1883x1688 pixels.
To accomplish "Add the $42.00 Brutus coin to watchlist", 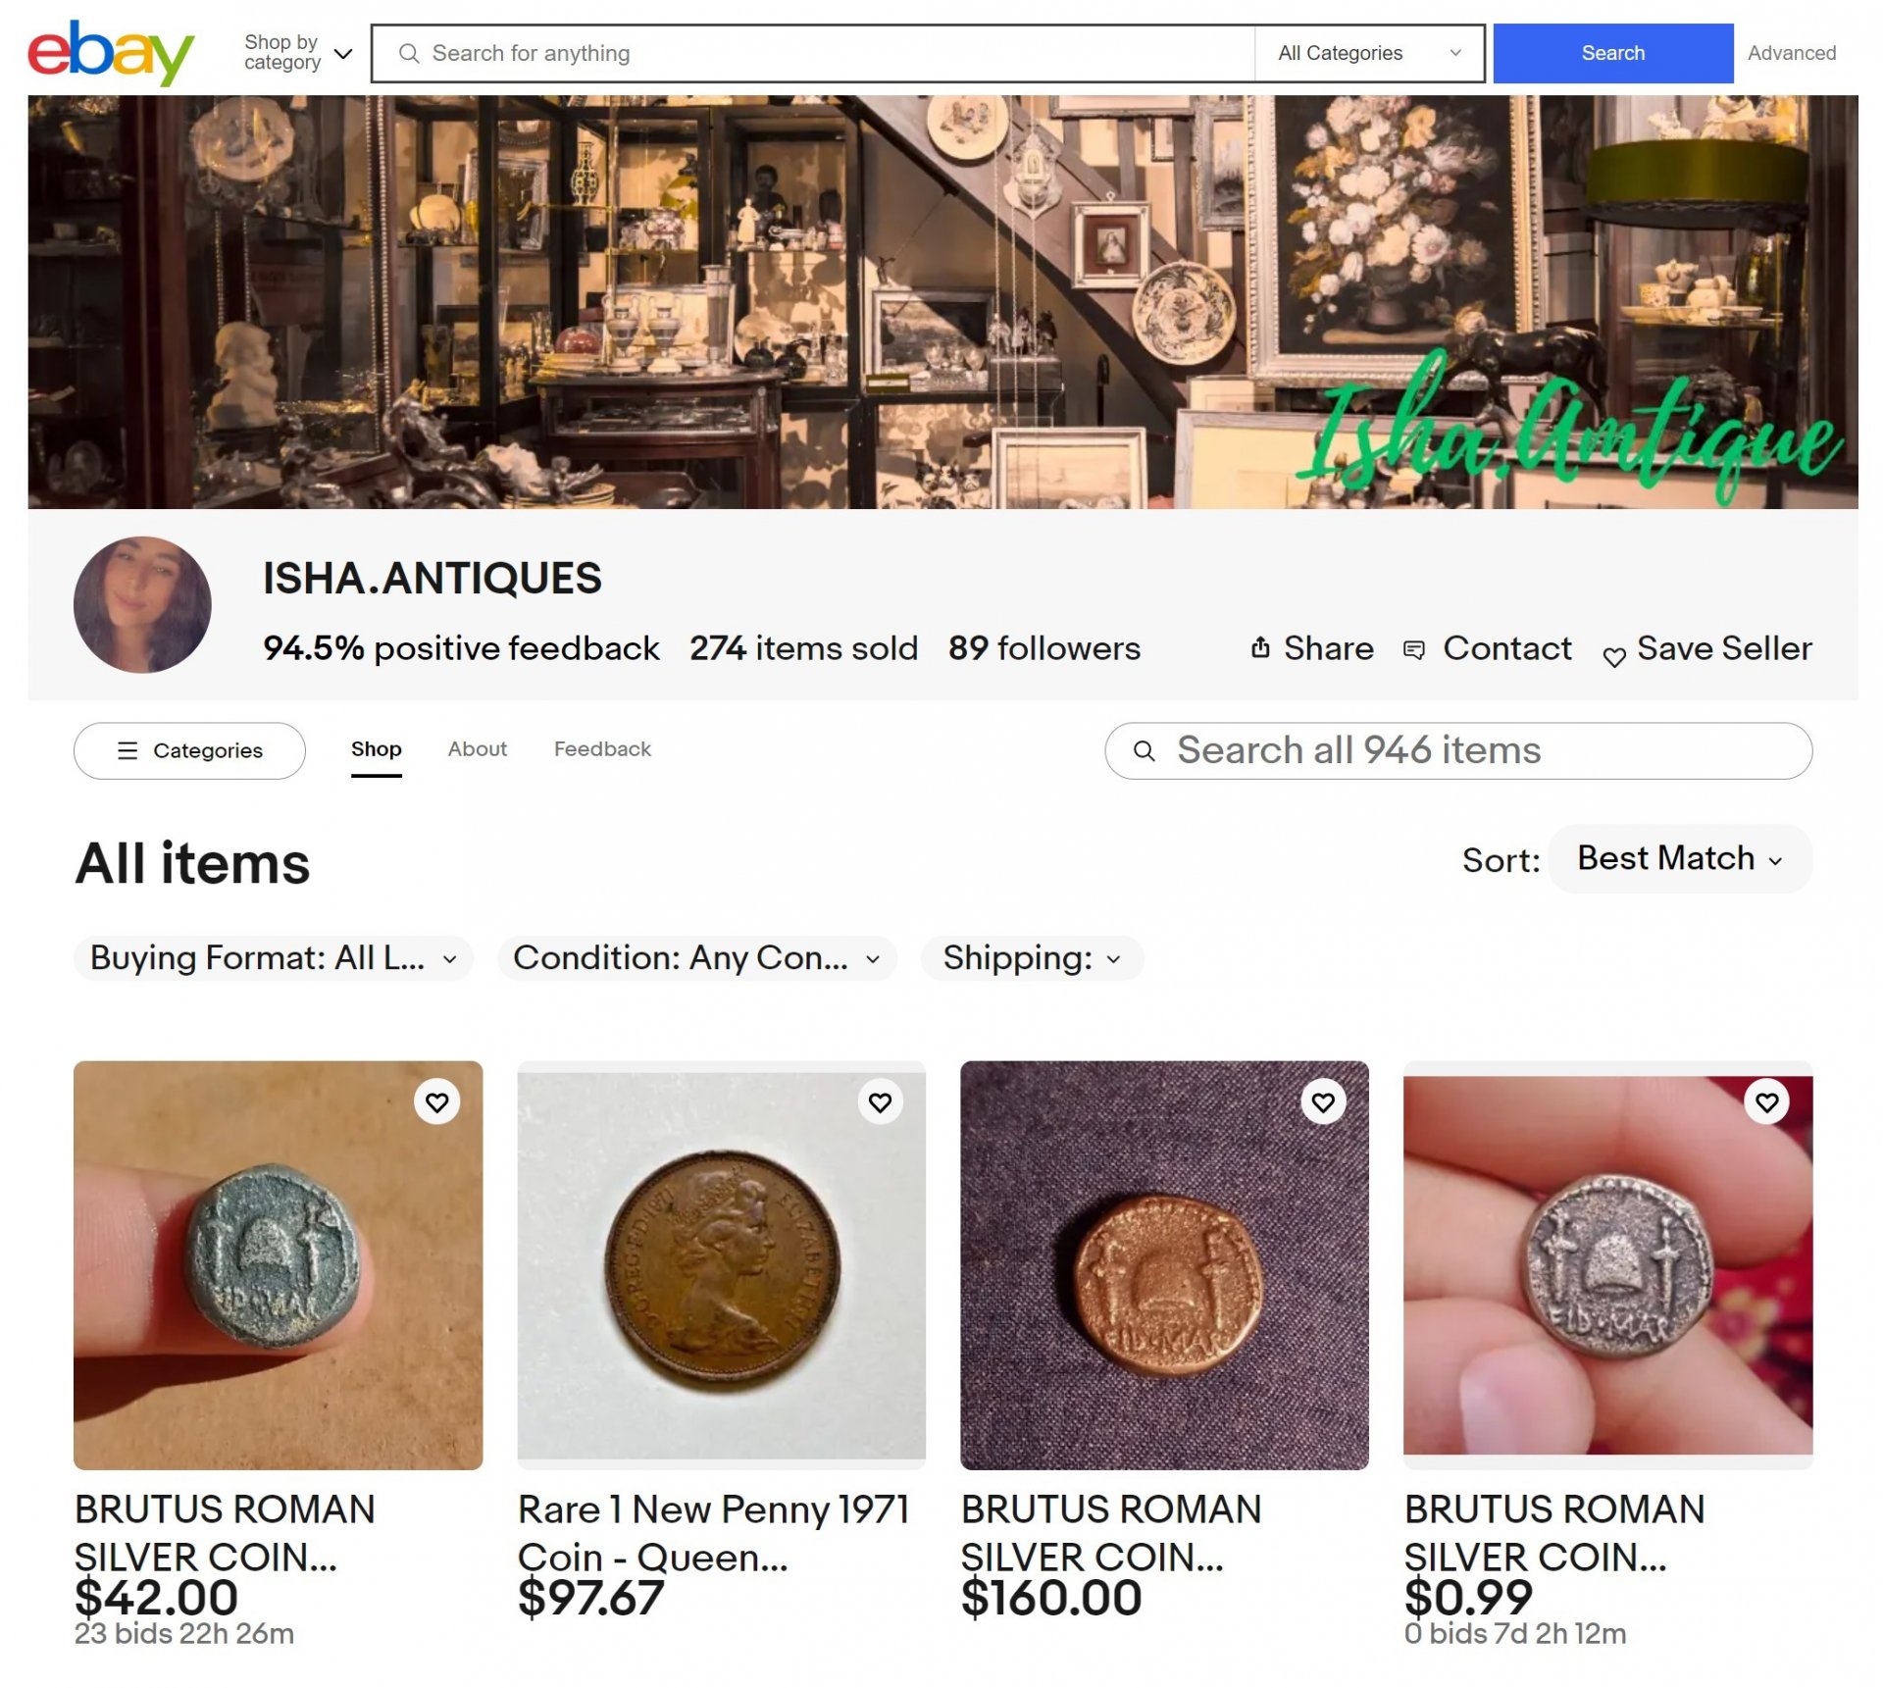I will [437, 1102].
